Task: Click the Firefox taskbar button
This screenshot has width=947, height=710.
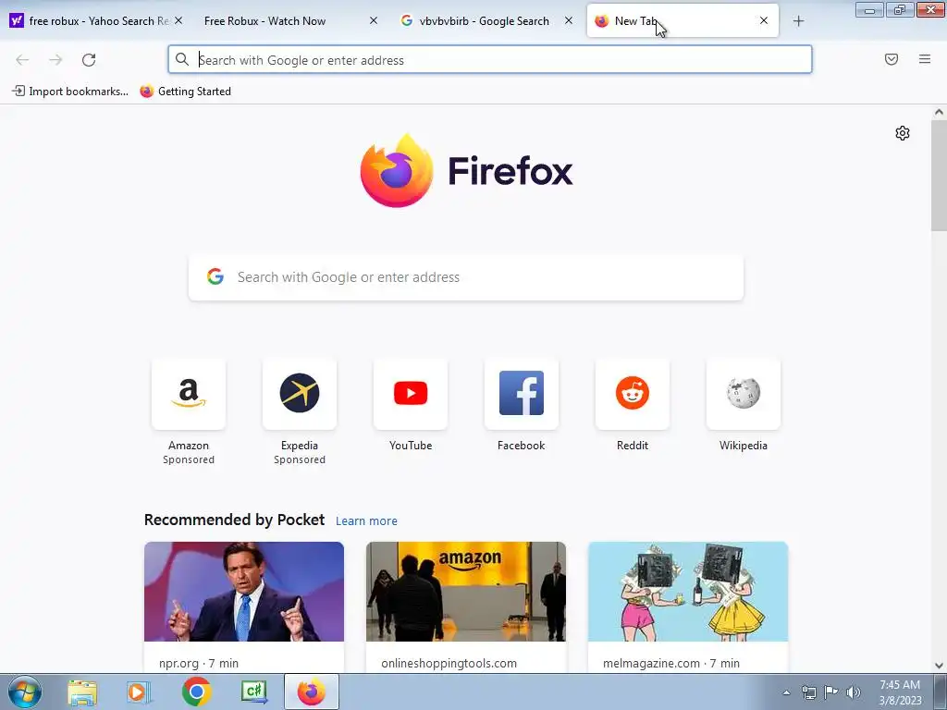Action: 312,692
